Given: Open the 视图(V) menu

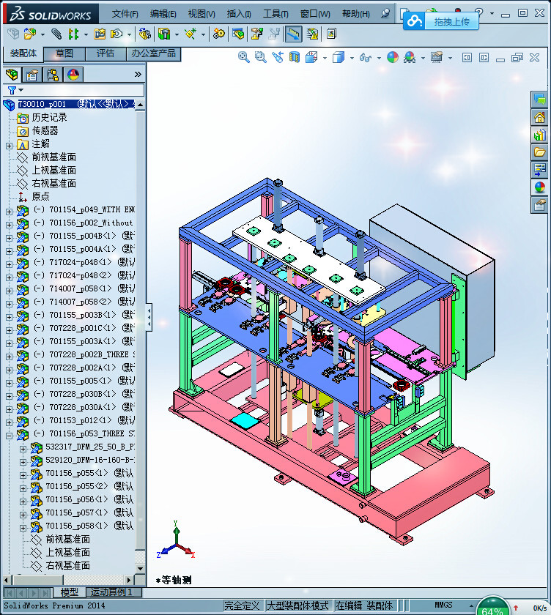Looking at the screenshot, I should [201, 14].
